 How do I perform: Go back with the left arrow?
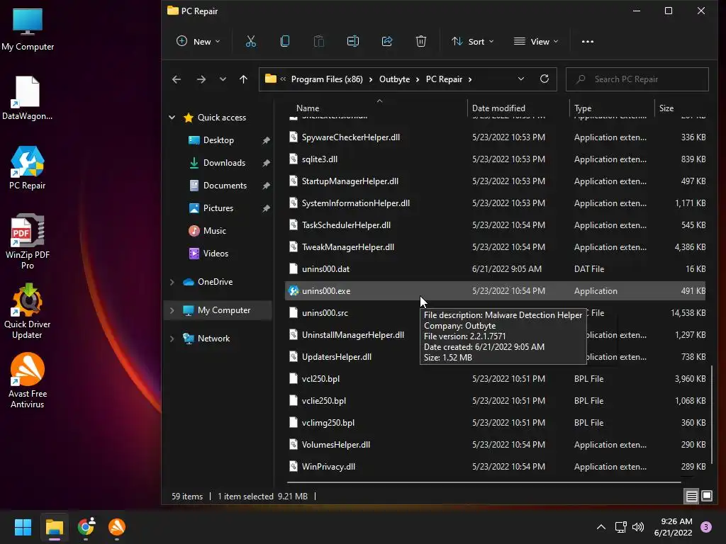tap(177, 79)
